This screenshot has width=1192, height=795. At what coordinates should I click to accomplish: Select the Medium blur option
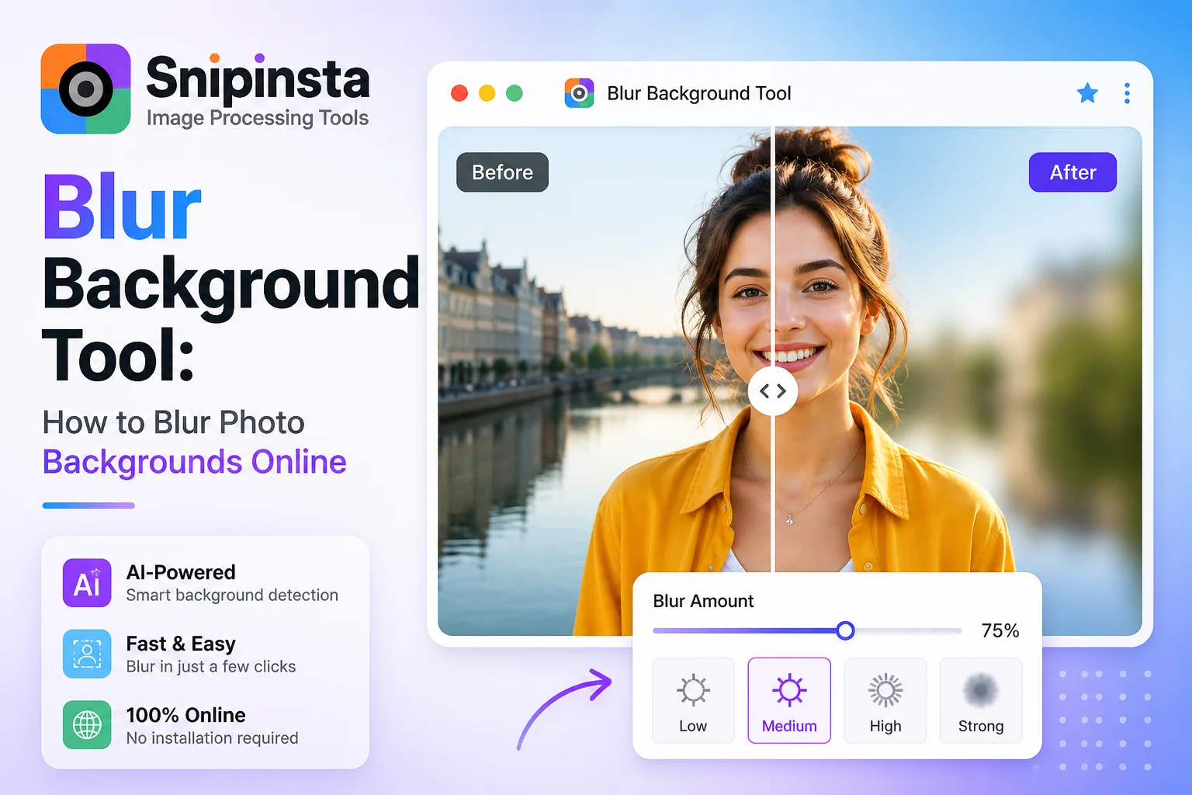789,700
